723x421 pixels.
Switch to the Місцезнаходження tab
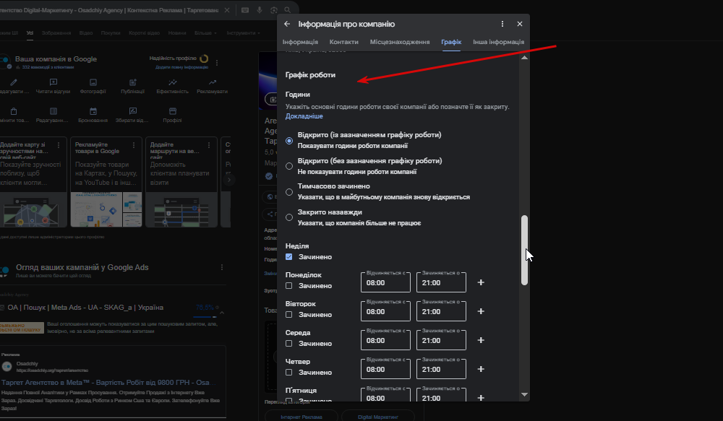(x=400, y=42)
